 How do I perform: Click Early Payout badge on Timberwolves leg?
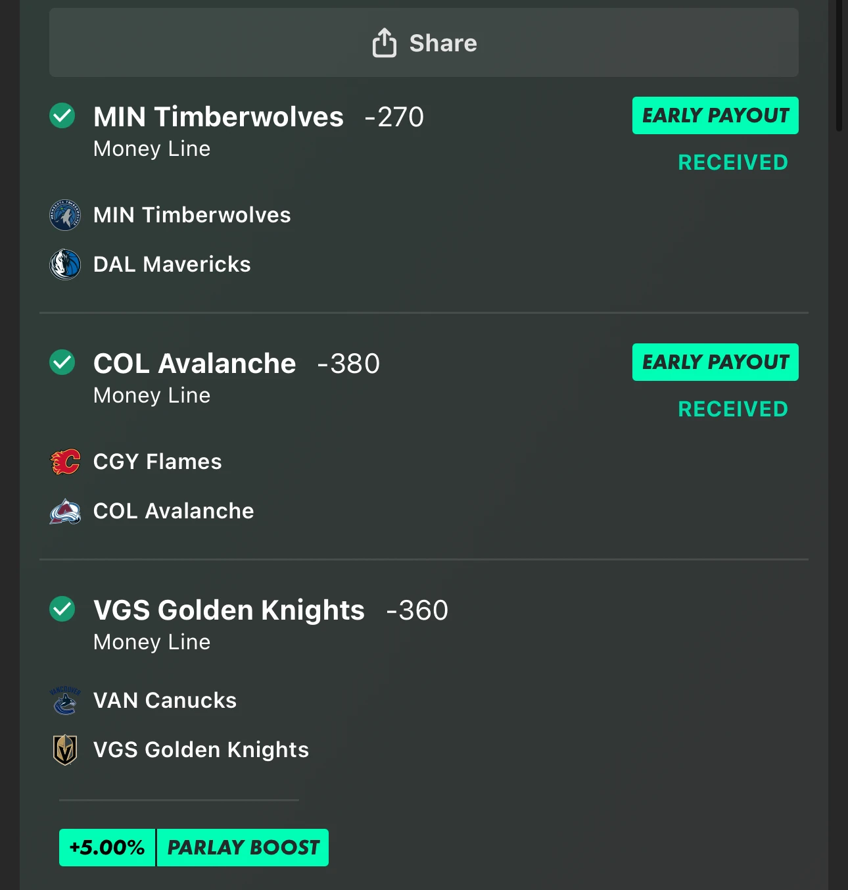715,116
